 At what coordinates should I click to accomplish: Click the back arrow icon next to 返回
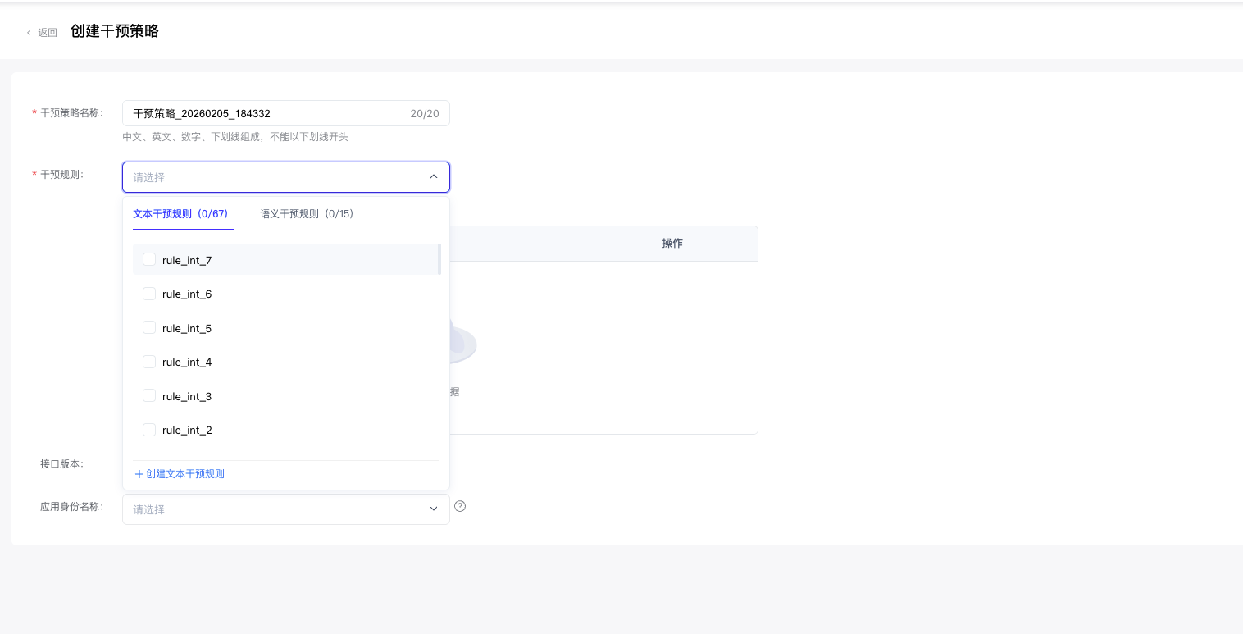tap(30, 33)
